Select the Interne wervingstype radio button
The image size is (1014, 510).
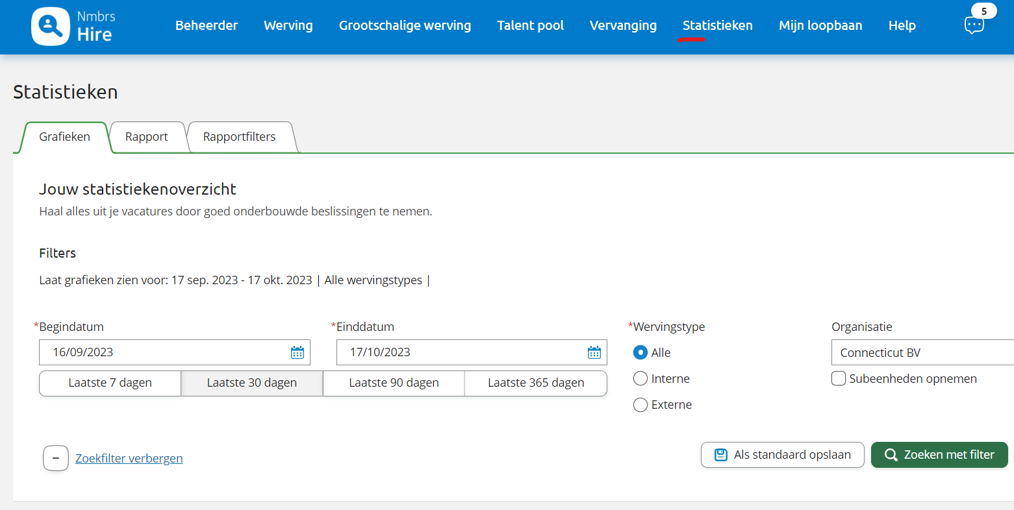[x=640, y=378]
